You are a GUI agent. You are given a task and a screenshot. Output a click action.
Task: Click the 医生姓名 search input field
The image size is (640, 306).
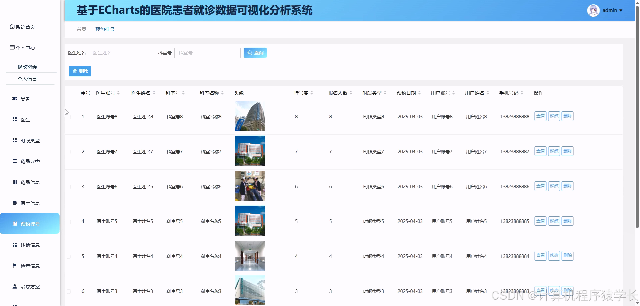tap(122, 53)
